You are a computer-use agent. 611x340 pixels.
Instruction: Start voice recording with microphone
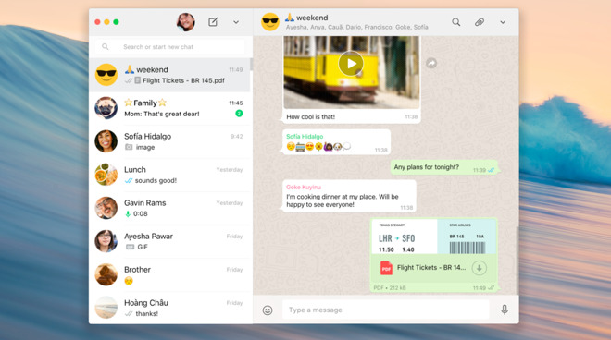[505, 310]
